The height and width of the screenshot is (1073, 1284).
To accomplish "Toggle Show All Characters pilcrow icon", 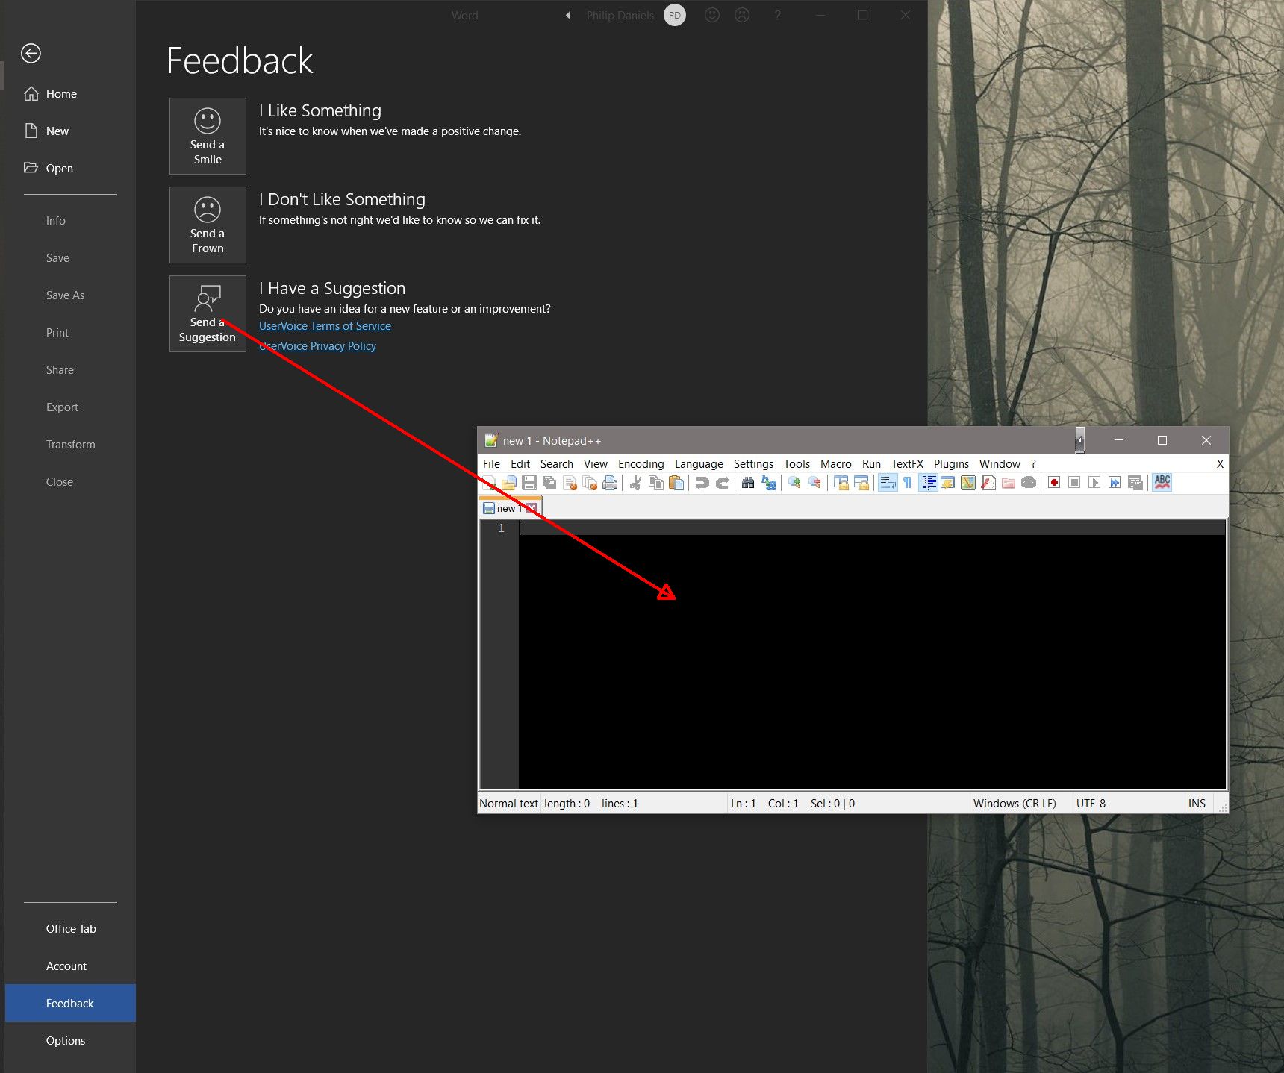I will pyautogui.click(x=908, y=483).
